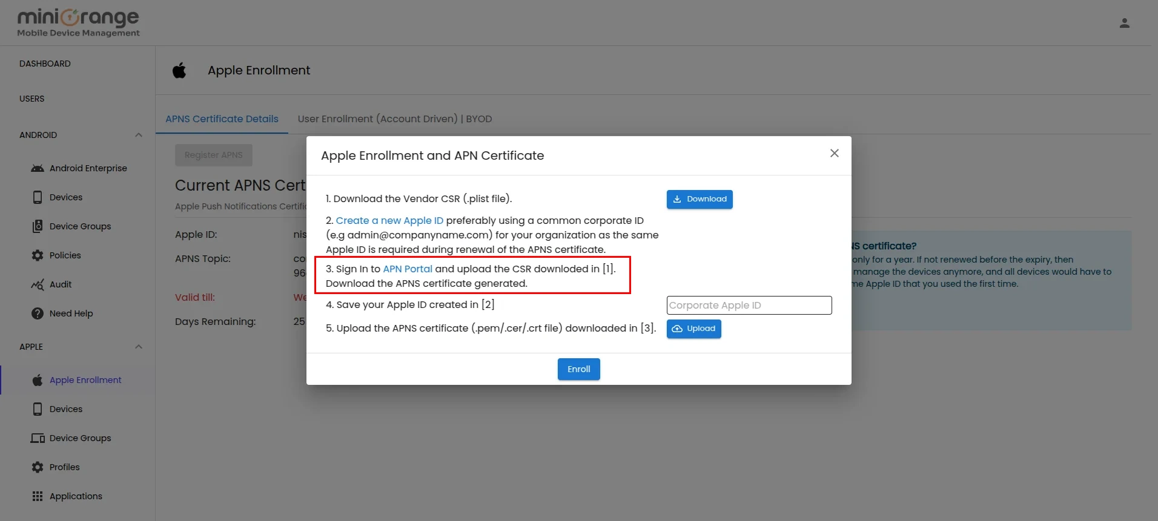Click the Enroll button
1158x521 pixels.
[x=579, y=369]
